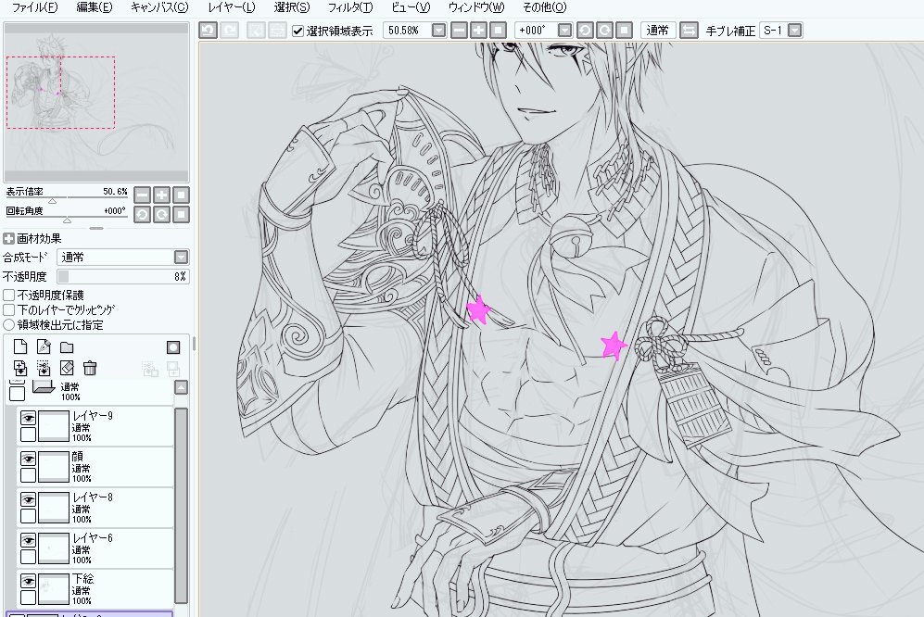924x617 pixels.
Task: Create a new normal layer
Action: point(20,347)
